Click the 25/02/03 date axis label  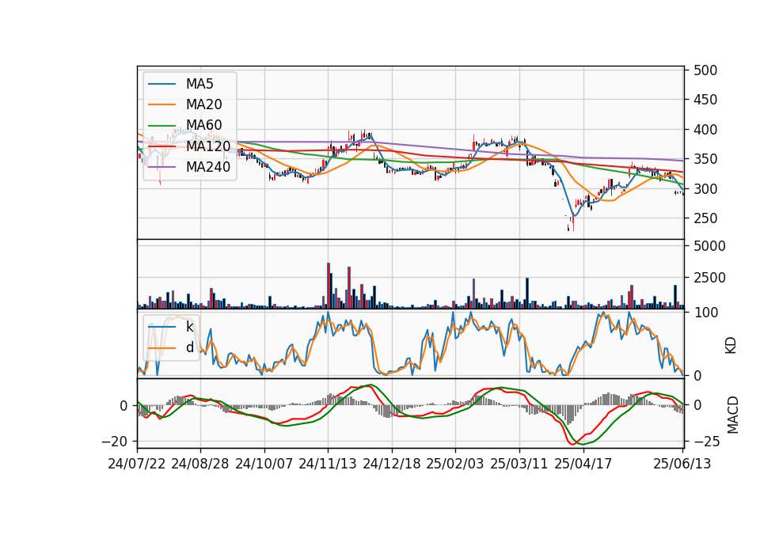pyautogui.click(x=455, y=464)
